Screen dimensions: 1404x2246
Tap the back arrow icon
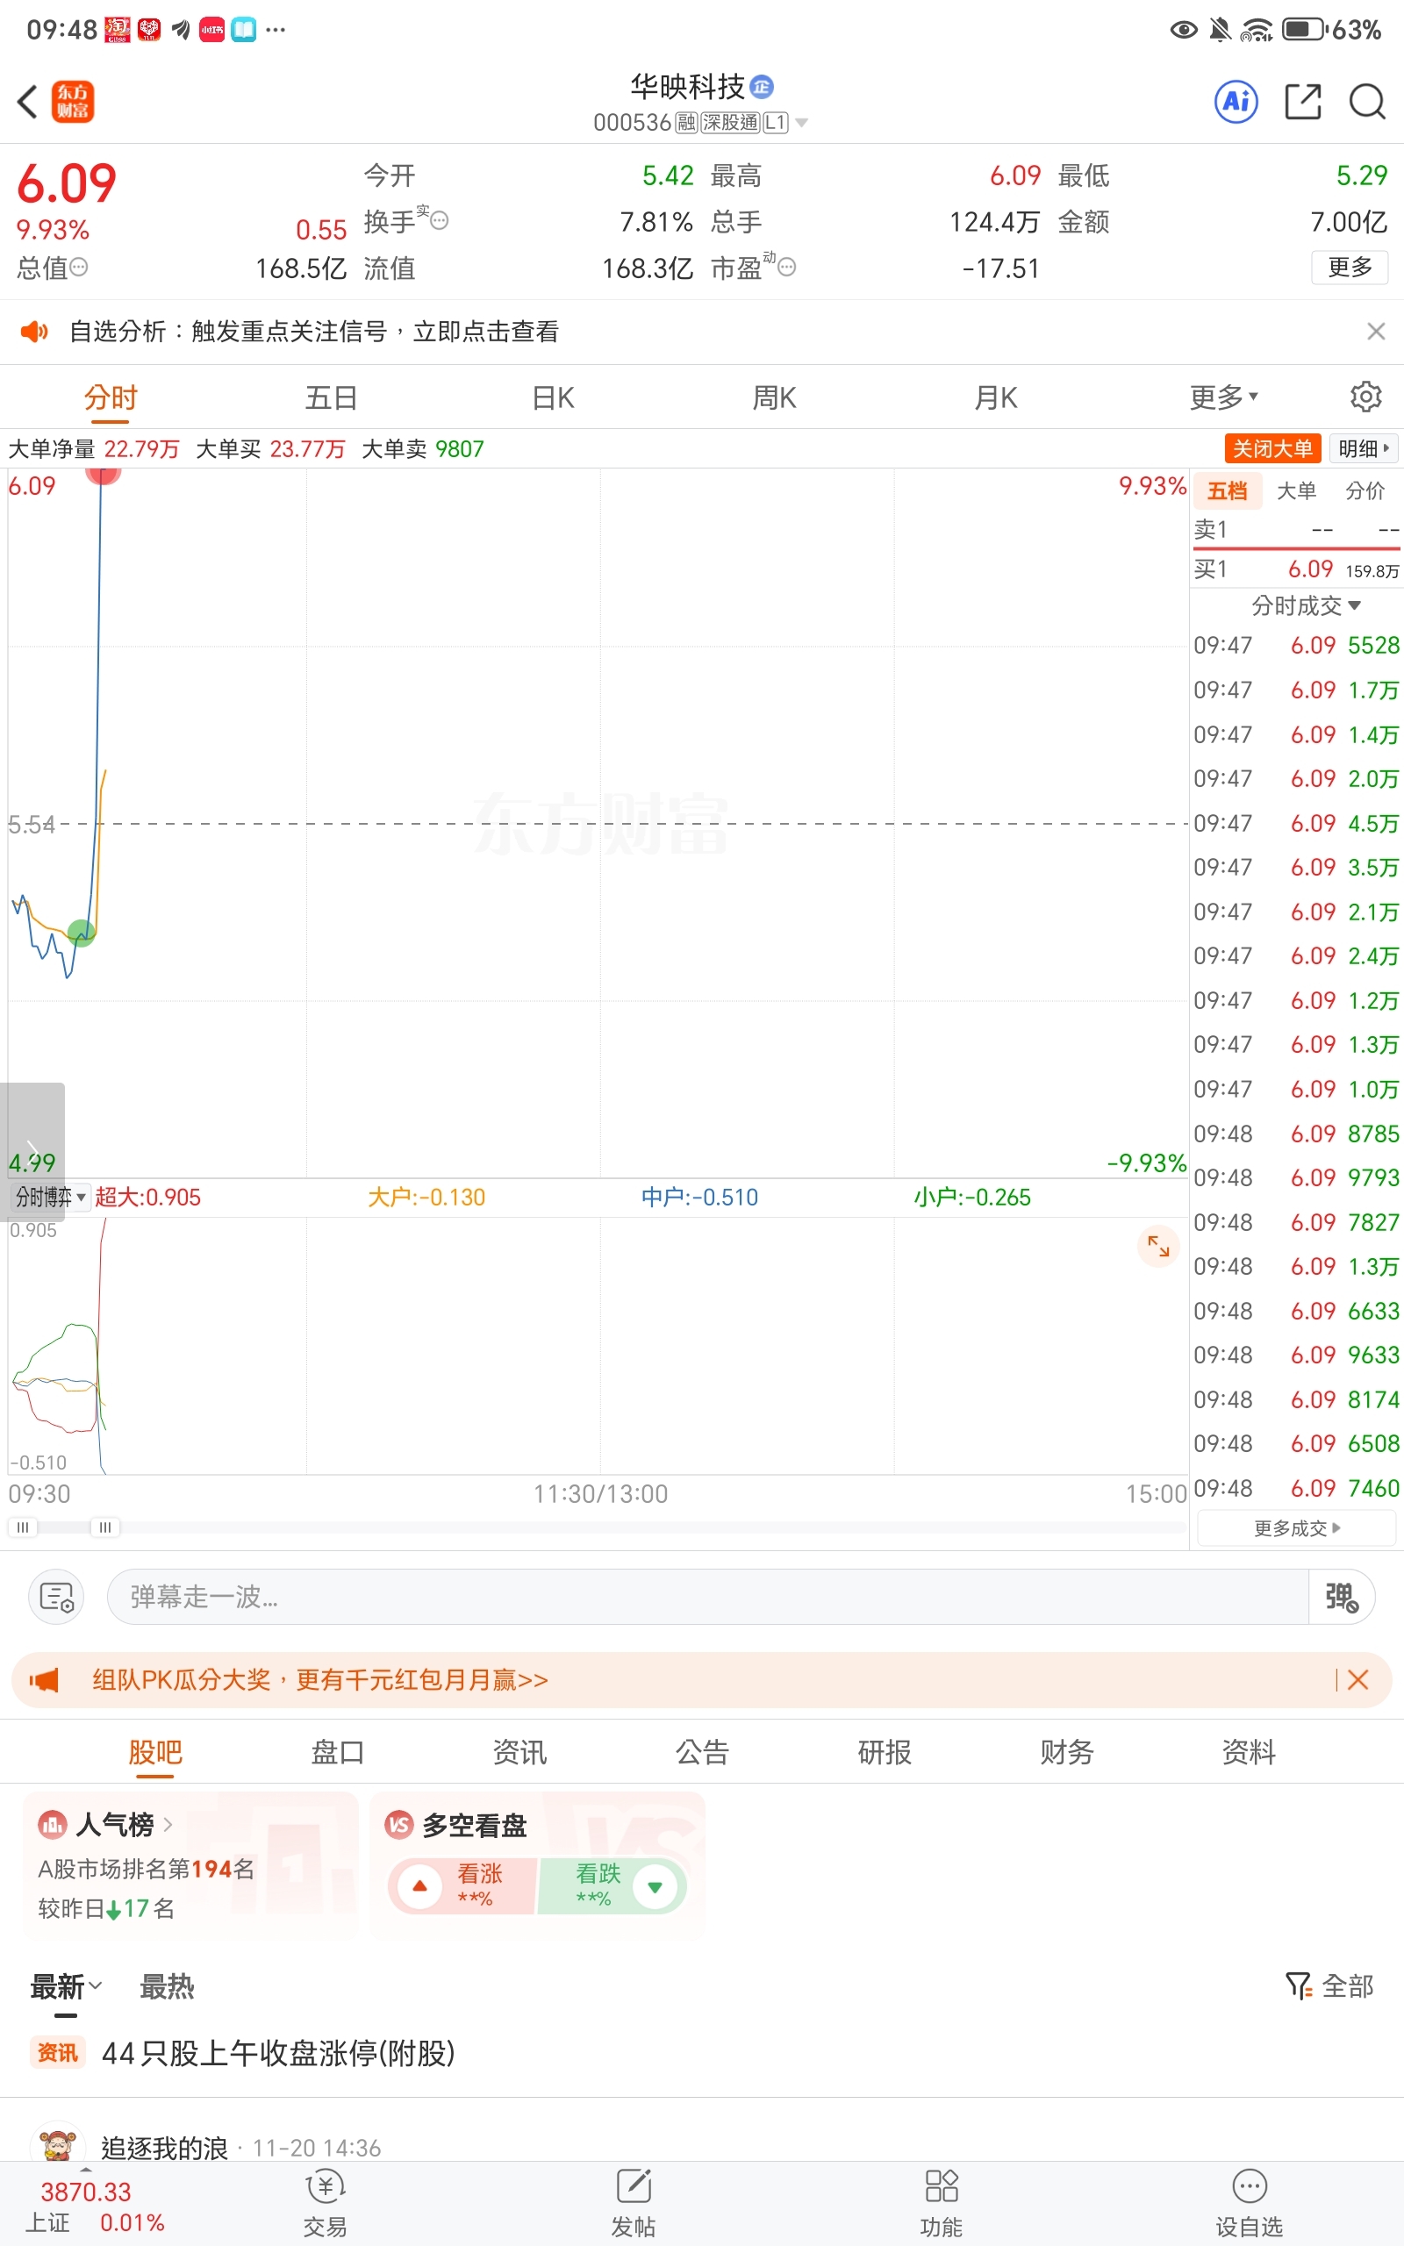[x=28, y=102]
